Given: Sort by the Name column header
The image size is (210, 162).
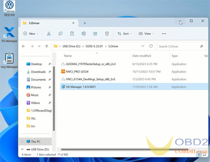Looking at the screenshot, I should click(x=68, y=56).
